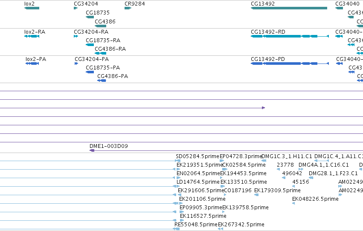The image size is (363, 231).
Task: Click the CG18735 gene label
Action: pyautogui.click(x=98, y=13)
